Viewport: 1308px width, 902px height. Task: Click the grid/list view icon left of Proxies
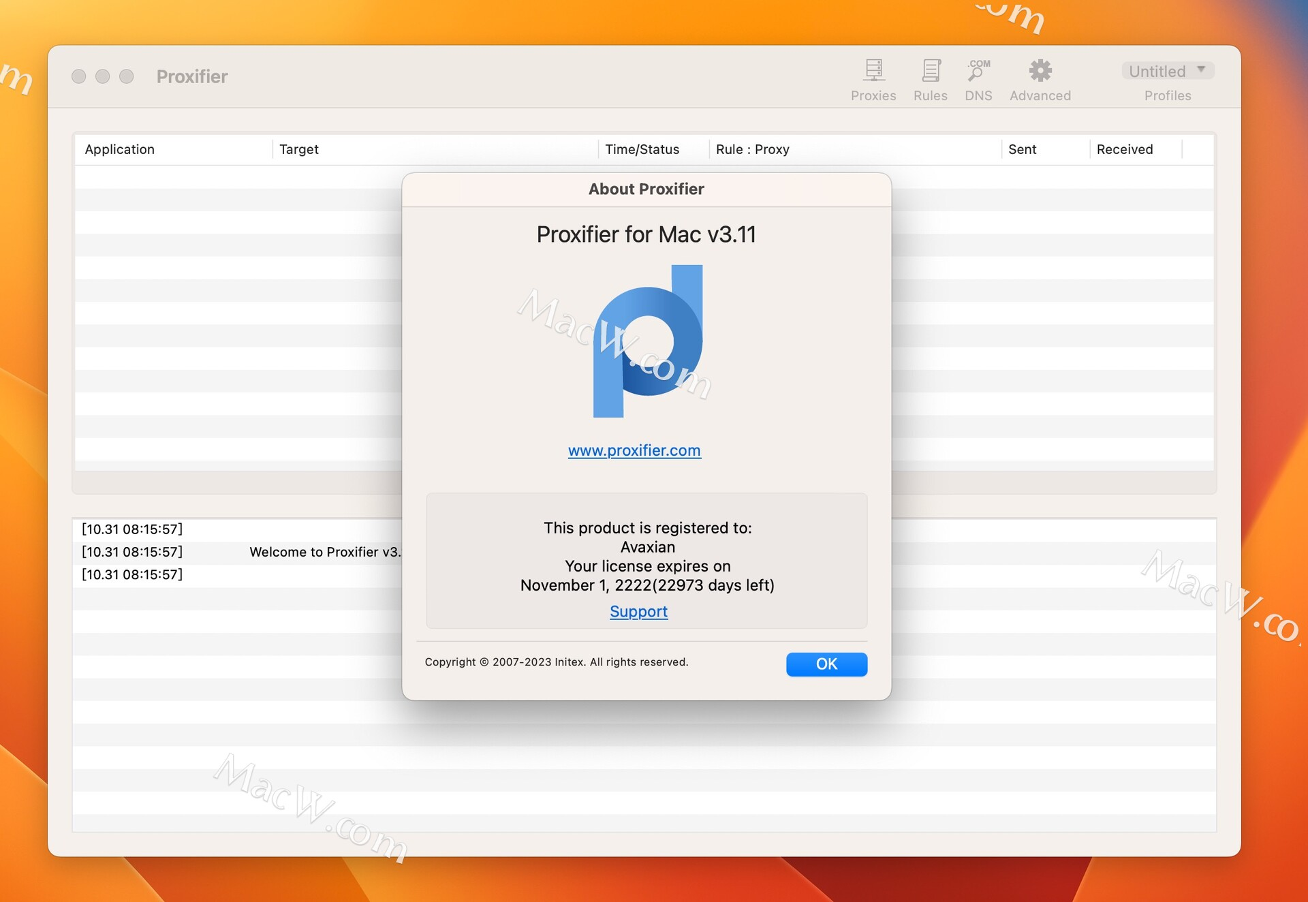click(873, 69)
